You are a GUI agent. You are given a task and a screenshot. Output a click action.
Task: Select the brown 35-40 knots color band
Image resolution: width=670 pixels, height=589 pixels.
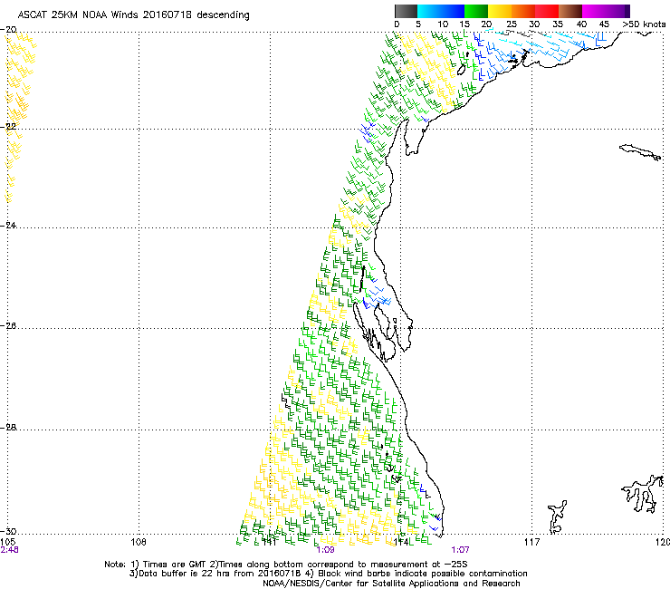[570, 11]
